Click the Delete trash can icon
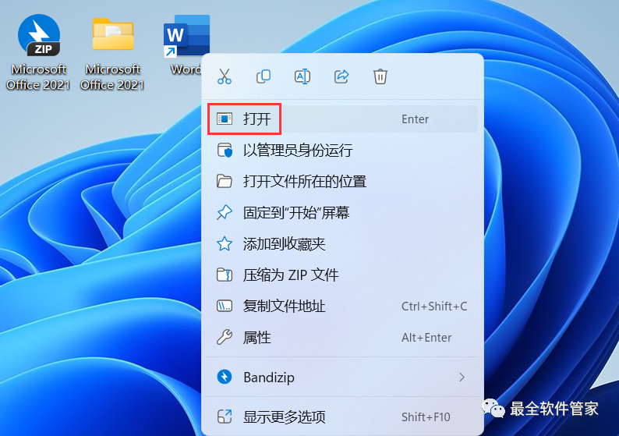 click(380, 76)
